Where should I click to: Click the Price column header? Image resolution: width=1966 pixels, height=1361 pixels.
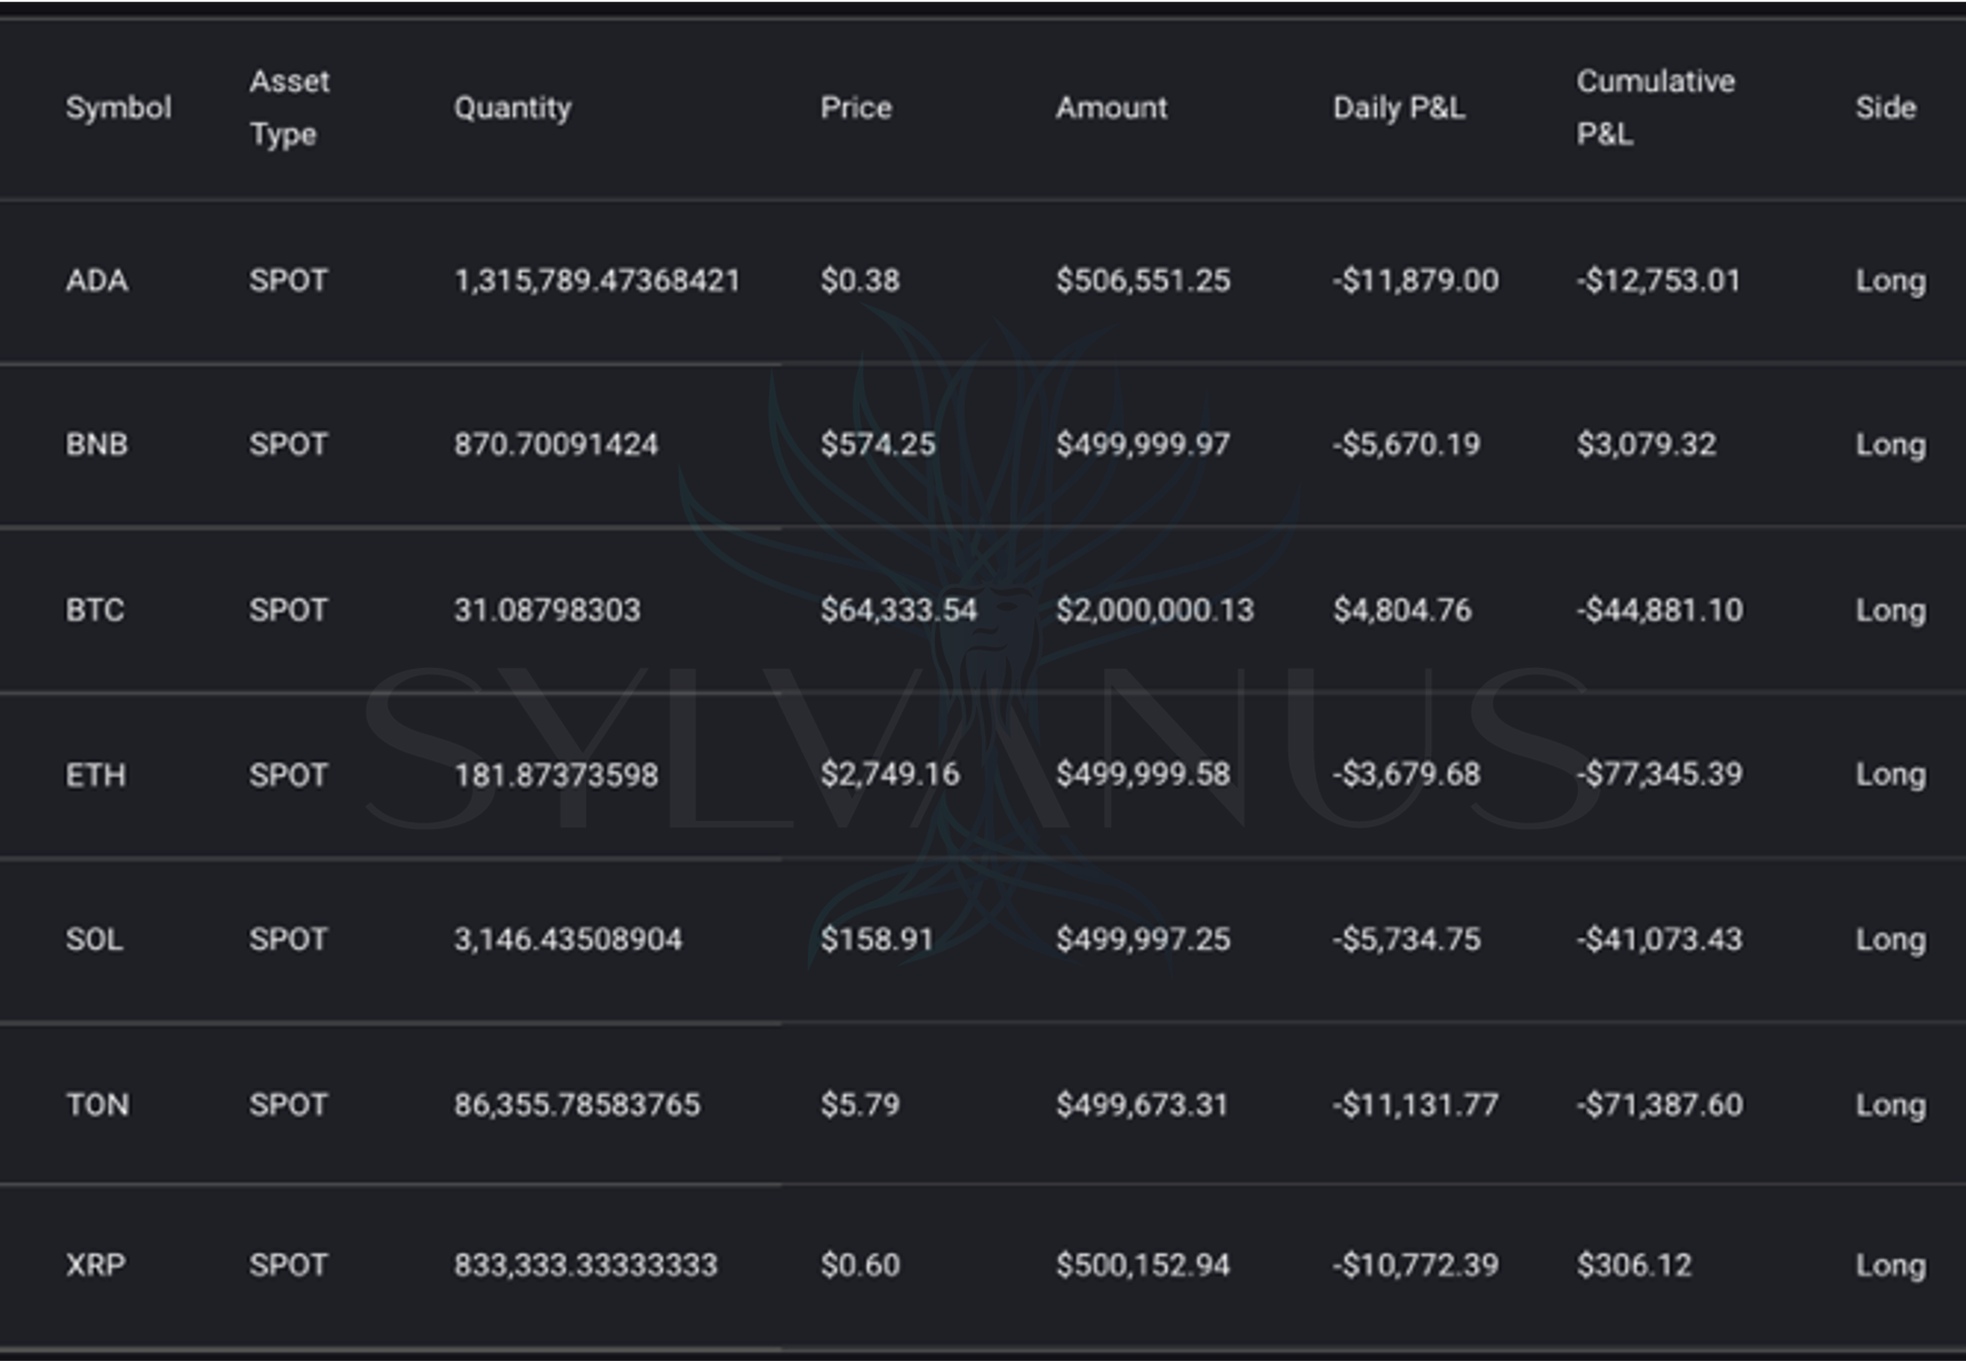(856, 109)
